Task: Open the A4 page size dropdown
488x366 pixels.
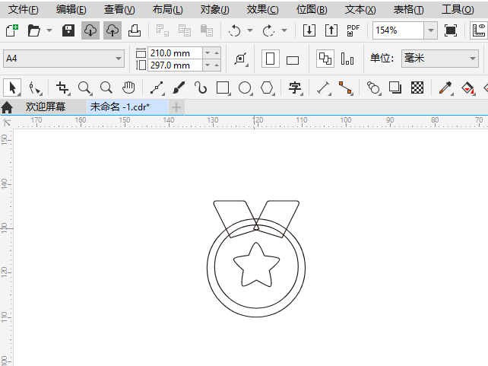Action: (x=64, y=59)
